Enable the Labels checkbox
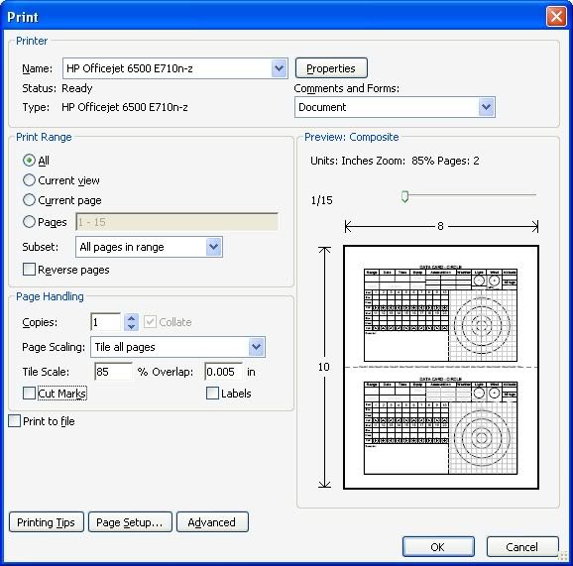Image resolution: width=573 pixels, height=566 pixels. tap(212, 394)
